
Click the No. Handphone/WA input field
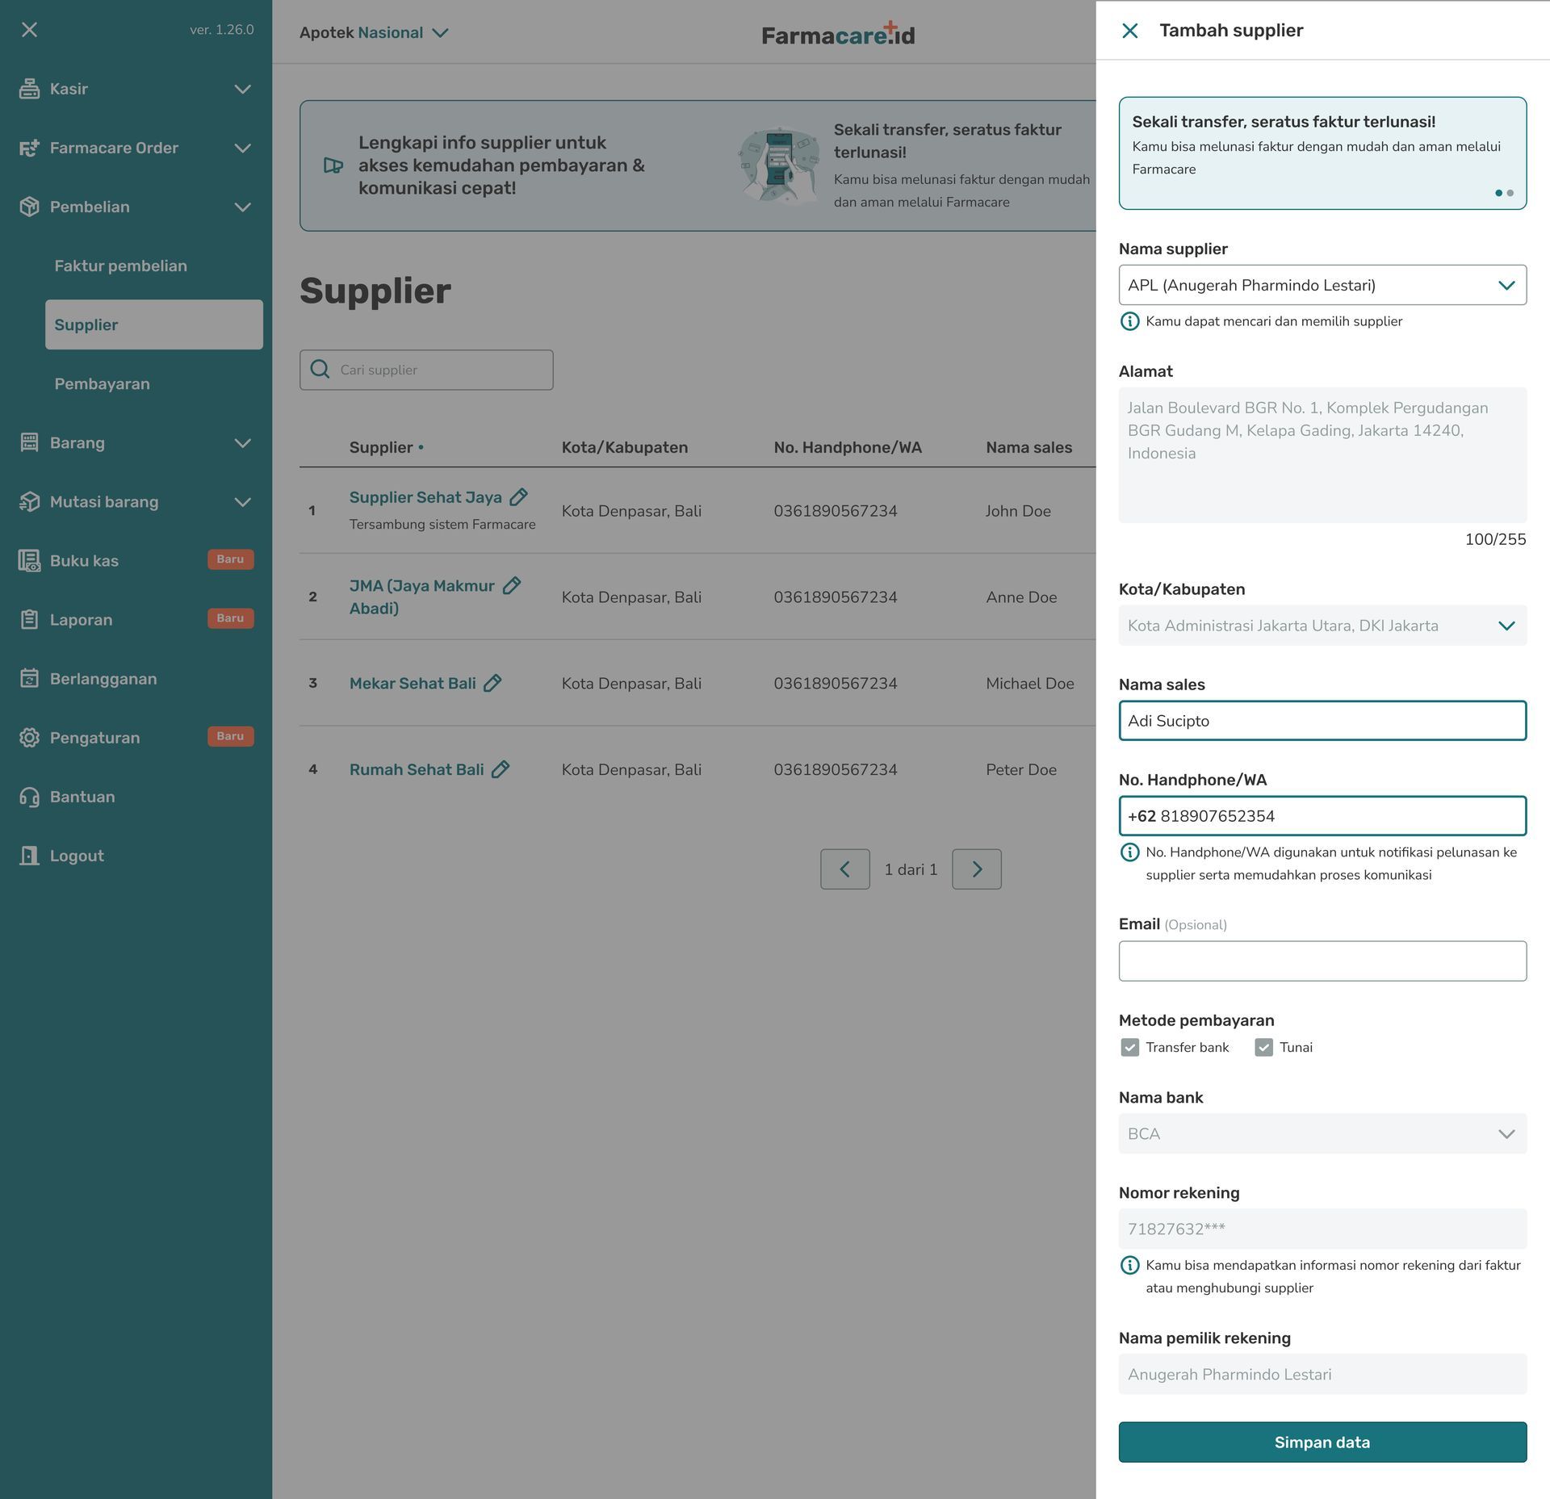click(x=1322, y=816)
